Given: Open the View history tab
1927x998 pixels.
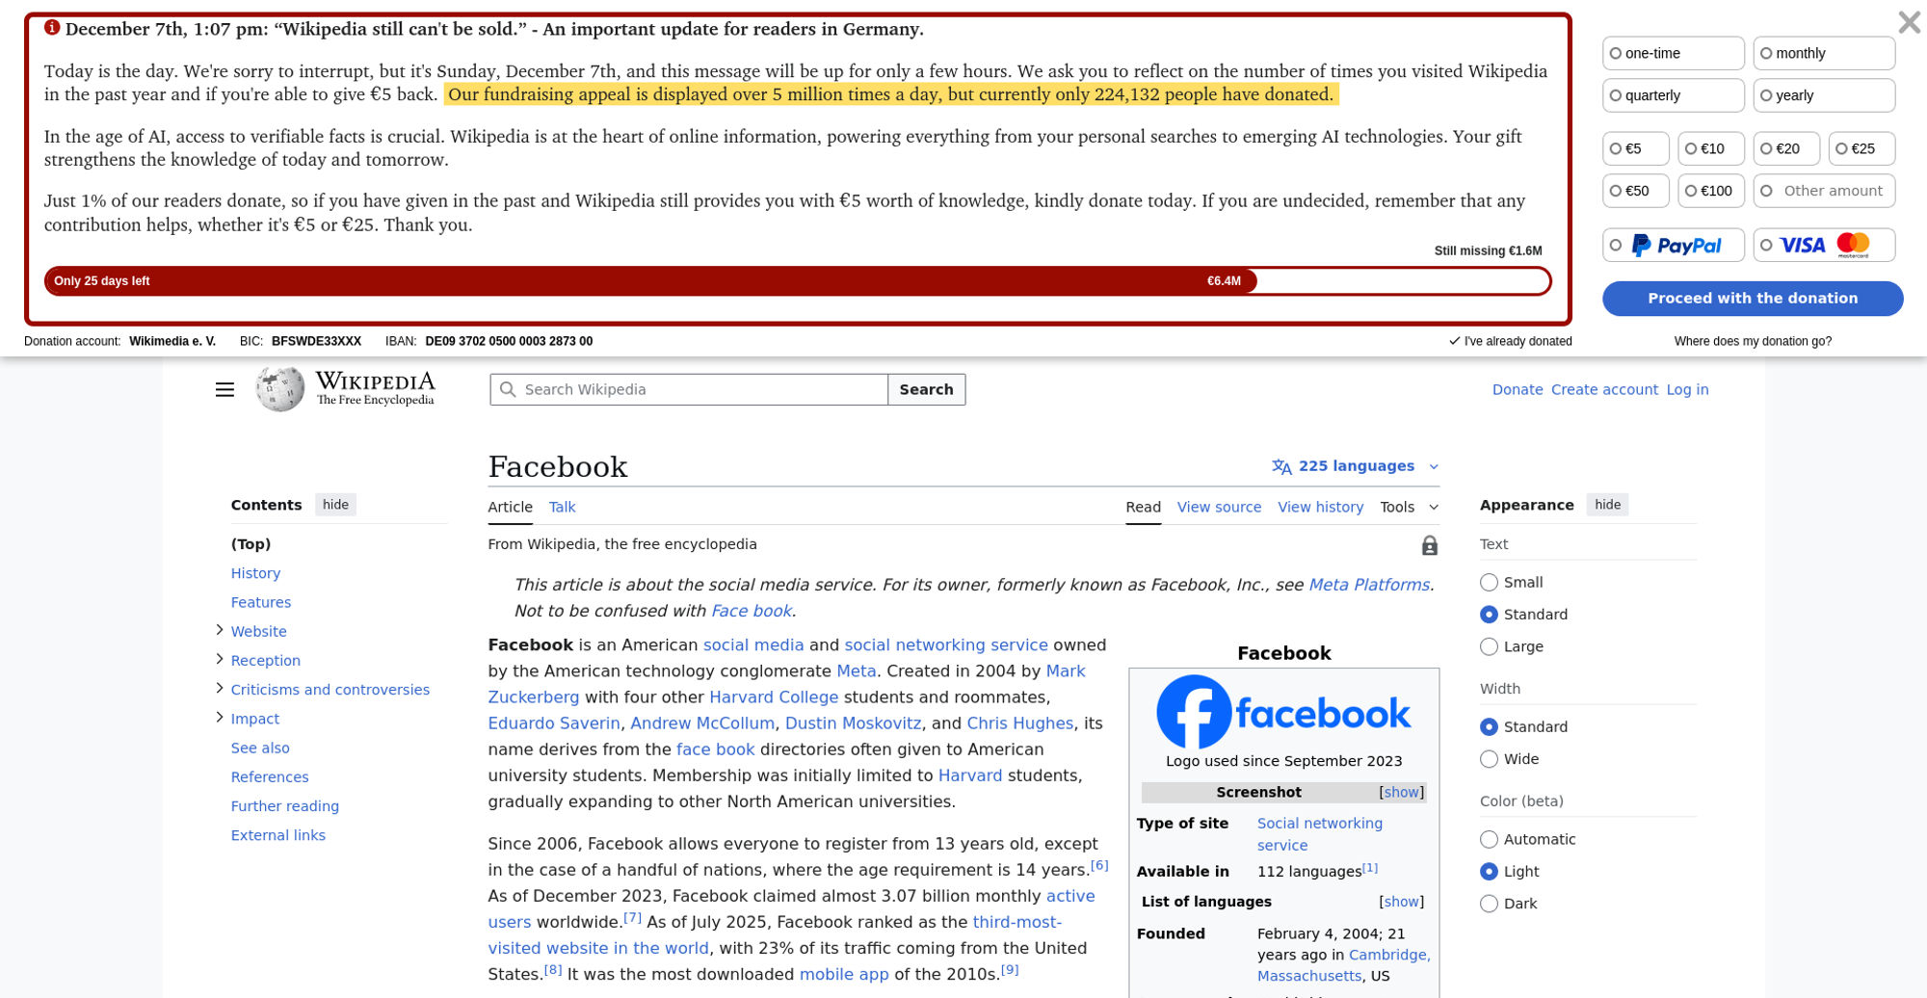Looking at the screenshot, I should (1320, 508).
